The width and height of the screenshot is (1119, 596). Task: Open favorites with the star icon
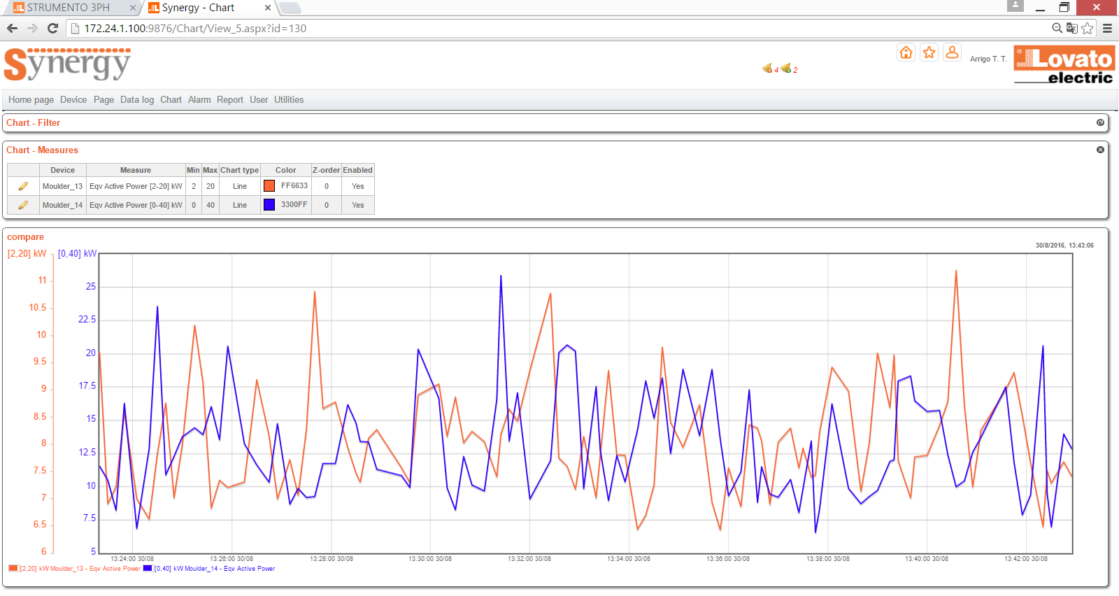pyautogui.click(x=929, y=52)
